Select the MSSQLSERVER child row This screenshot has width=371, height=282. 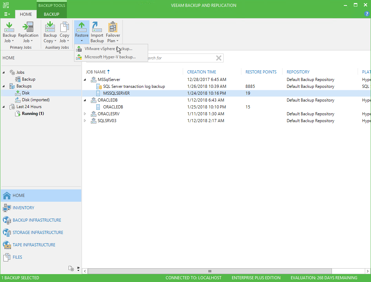pyautogui.click(x=226, y=93)
